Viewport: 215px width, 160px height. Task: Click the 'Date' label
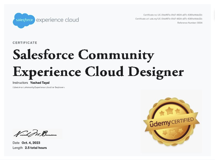point(16,143)
